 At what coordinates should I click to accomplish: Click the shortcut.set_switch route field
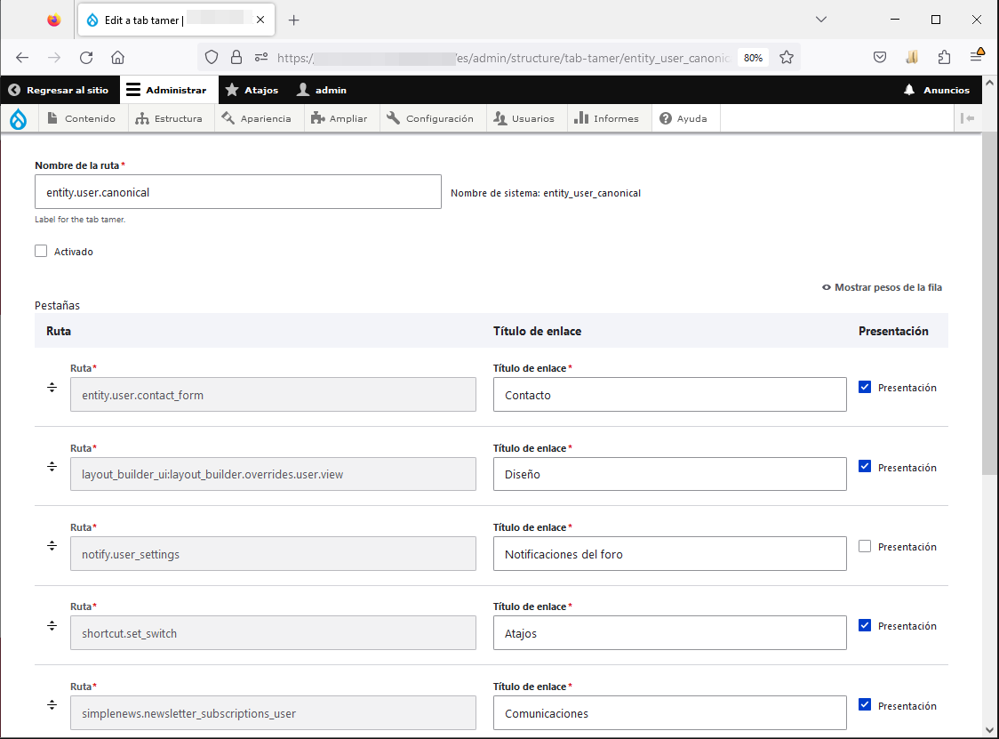tap(273, 633)
